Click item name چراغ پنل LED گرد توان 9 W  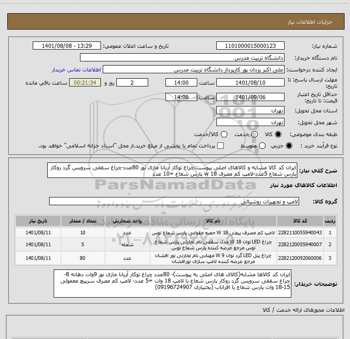pyautogui.click(x=213, y=258)
